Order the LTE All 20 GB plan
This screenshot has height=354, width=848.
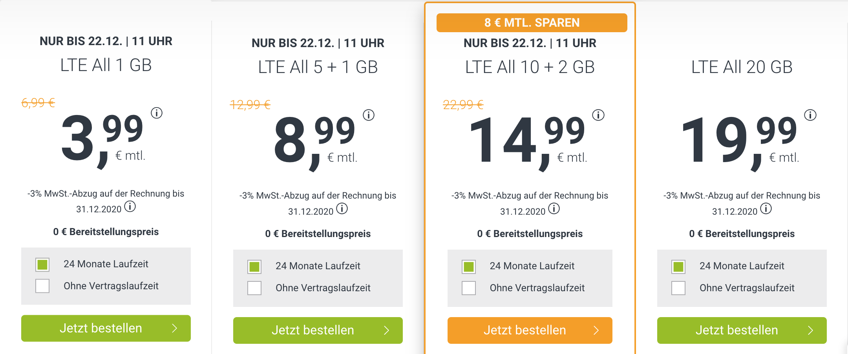[742, 330]
